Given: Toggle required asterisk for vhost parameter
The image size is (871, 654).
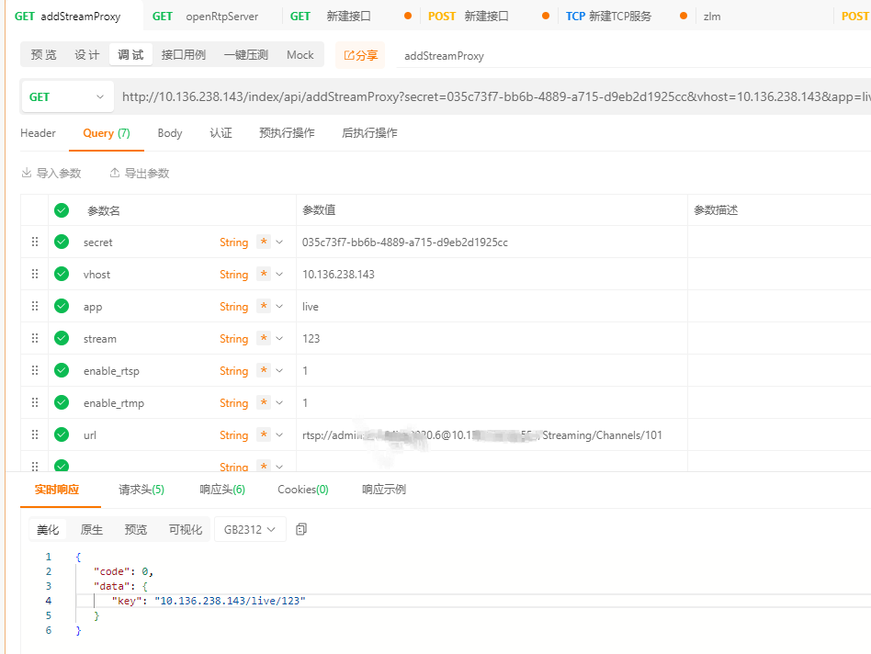Looking at the screenshot, I should 264,274.
